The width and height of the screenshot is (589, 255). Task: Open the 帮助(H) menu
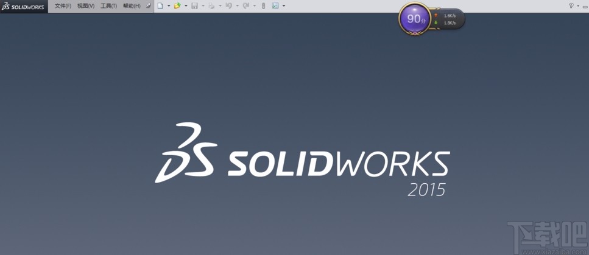pyautogui.click(x=132, y=6)
